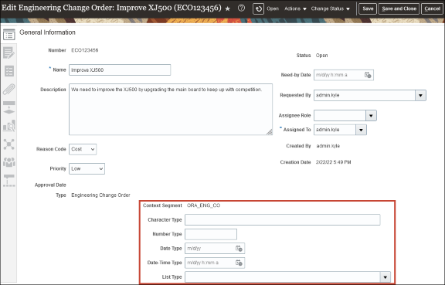The height and width of the screenshot is (285, 445).
Task: Open the Change Status menu
Action: click(x=331, y=8)
